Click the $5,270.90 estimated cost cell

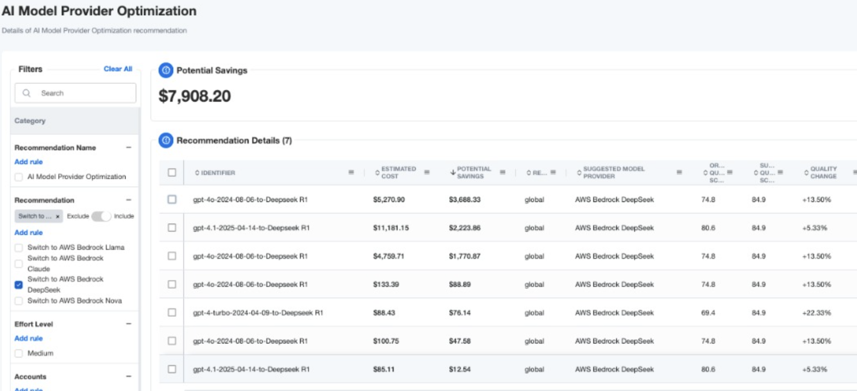tap(389, 199)
